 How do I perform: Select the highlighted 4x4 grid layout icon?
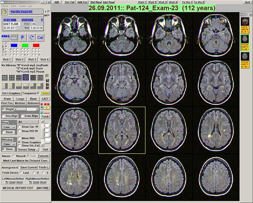coord(25,77)
